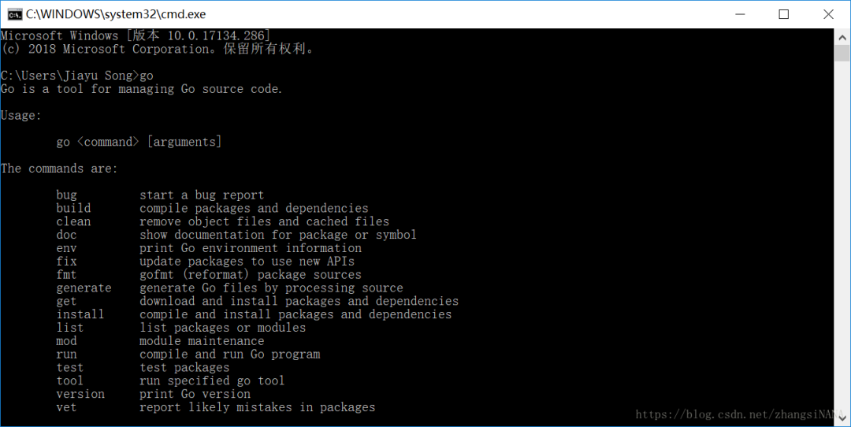Image resolution: width=851 pixels, height=427 pixels.
Task: Close the cmd.exe window
Action: point(828,14)
